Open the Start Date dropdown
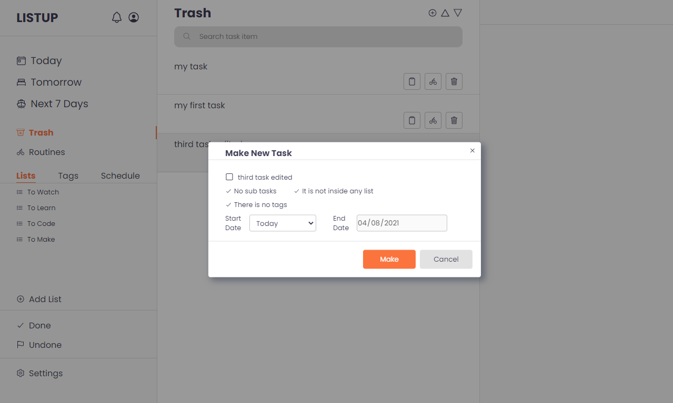673x403 pixels. pyautogui.click(x=283, y=223)
